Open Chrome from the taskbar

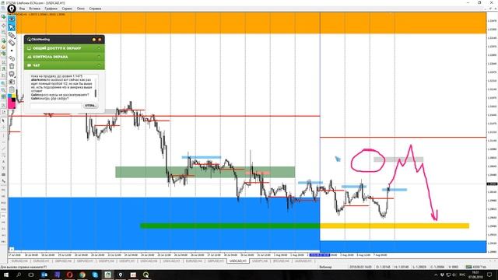coord(82,275)
